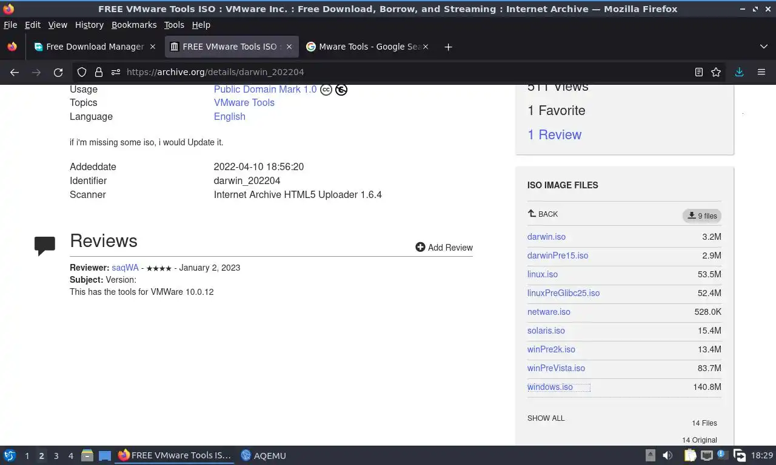Open the Tools menu
The height and width of the screenshot is (465, 776).
(174, 25)
